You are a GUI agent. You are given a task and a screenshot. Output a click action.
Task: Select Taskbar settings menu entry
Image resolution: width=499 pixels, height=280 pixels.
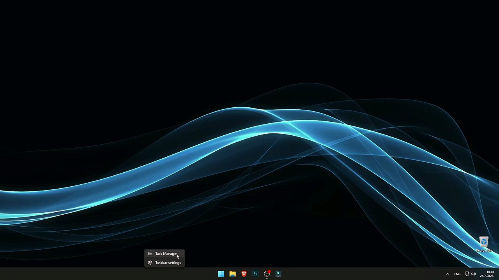165,263
